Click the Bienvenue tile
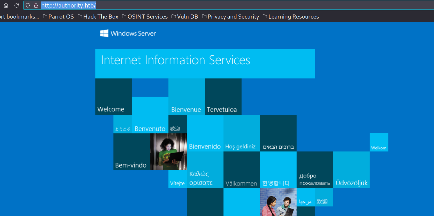The height and width of the screenshot is (216, 434). click(187, 97)
